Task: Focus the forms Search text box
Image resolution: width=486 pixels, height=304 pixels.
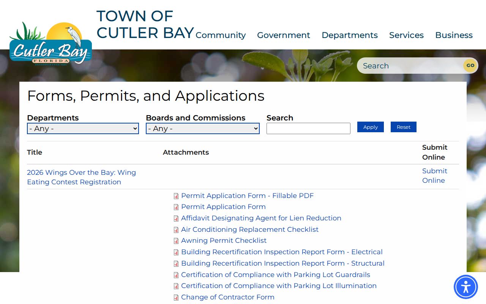Action: click(308, 128)
